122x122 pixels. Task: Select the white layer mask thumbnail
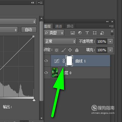click(69, 61)
